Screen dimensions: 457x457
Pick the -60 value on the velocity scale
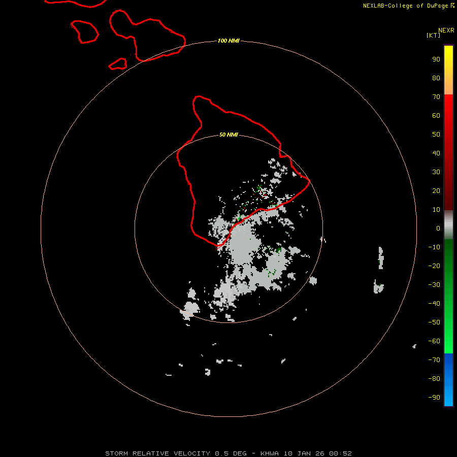(434, 341)
